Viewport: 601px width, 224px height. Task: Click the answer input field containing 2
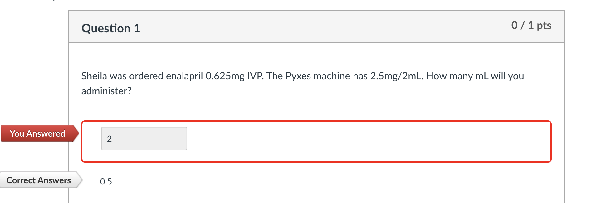(144, 138)
